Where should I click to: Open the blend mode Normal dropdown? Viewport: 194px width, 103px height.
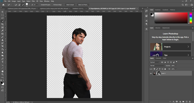pyautogui.click(x=157, y=65)
